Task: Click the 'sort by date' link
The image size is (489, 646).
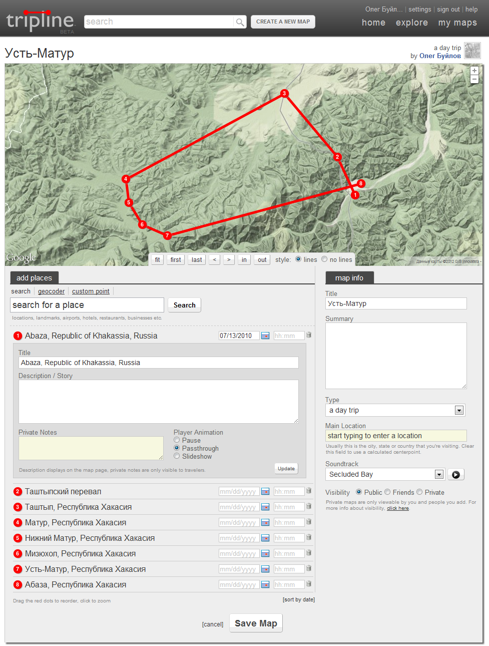Action: pyautogui.click(x=298, y=599)
